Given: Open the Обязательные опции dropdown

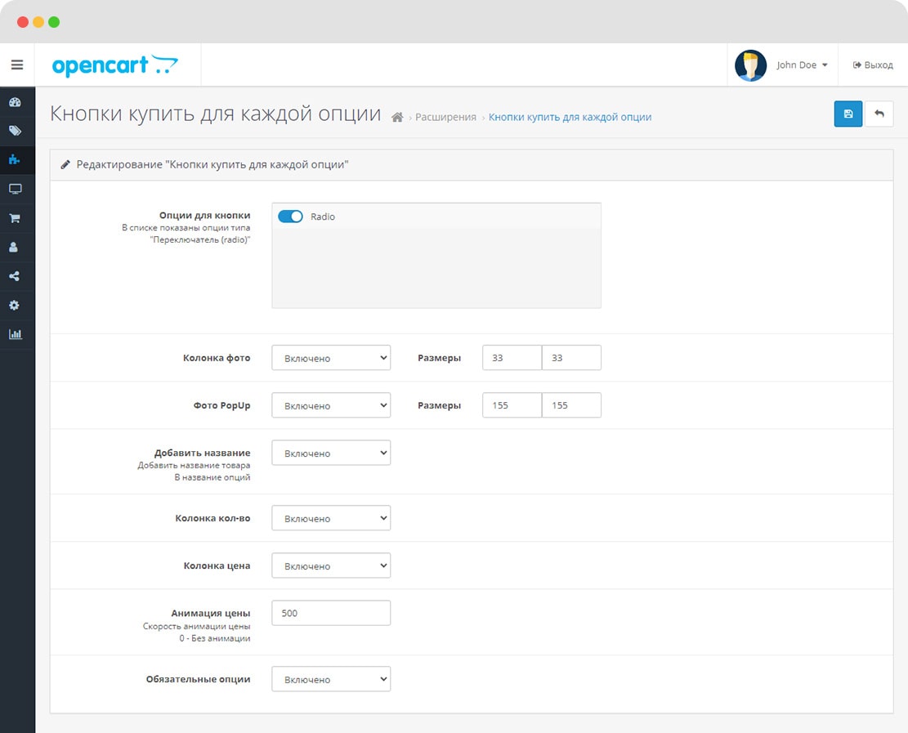Looking at the screenshot, I should (331, 679).
